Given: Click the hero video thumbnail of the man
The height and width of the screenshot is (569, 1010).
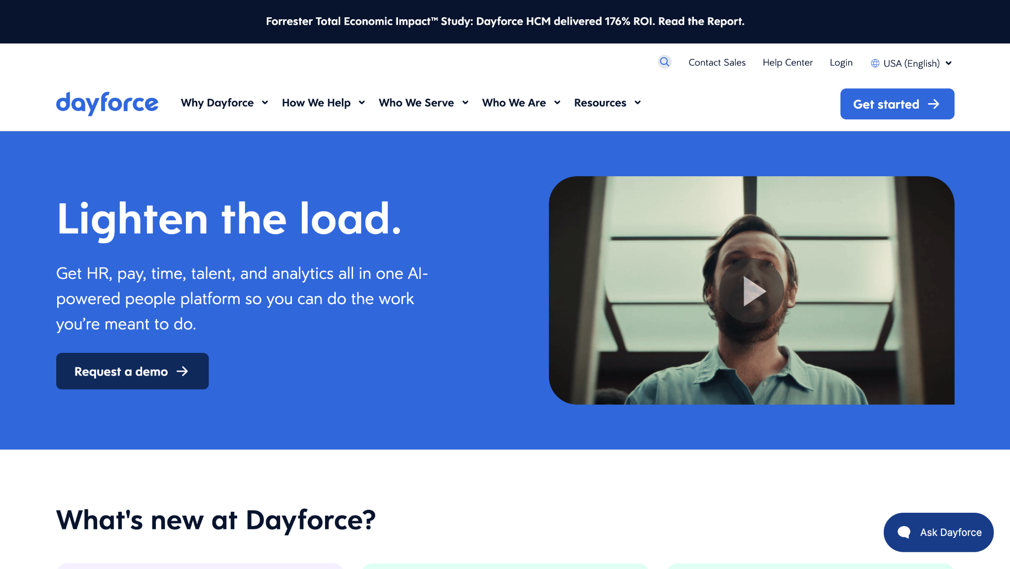Looking at the screenshot, I should pos(752,290).
